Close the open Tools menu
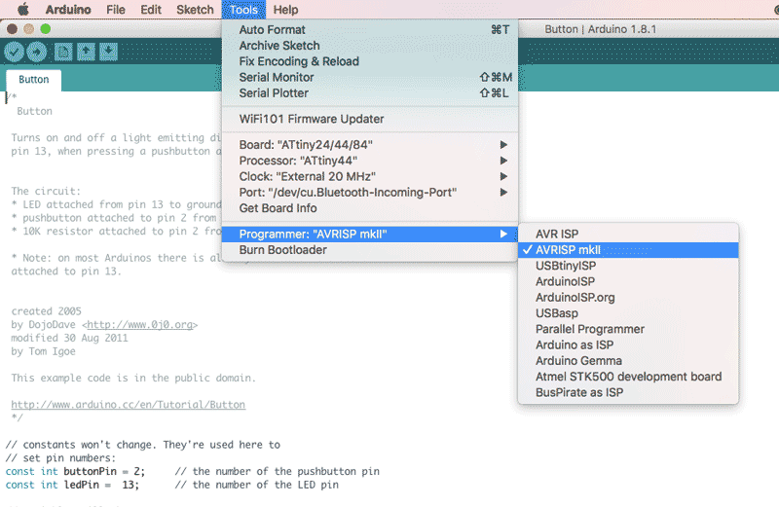This screenshot has width=779, height=507. (243, 10)
